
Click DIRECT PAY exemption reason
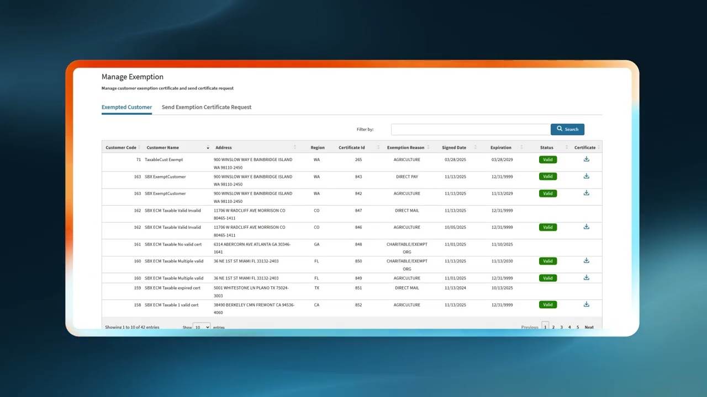click(x=407, y=176)
